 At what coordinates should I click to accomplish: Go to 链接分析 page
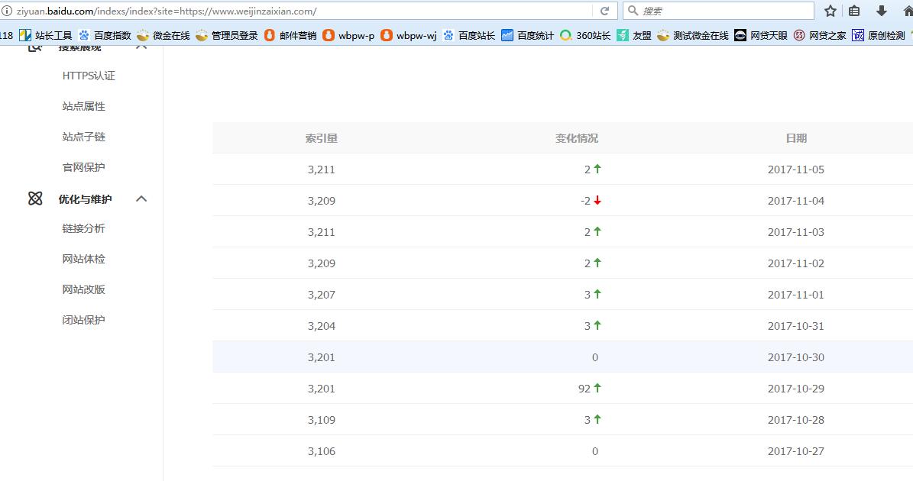(84, 228)
